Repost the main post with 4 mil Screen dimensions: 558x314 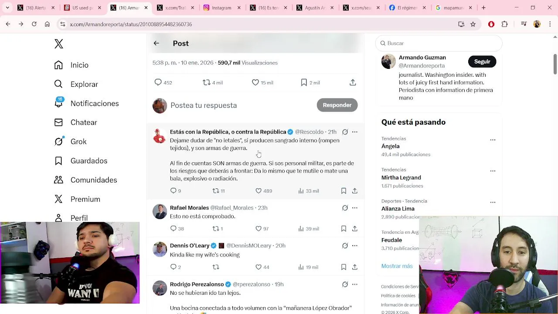point(207,82)
